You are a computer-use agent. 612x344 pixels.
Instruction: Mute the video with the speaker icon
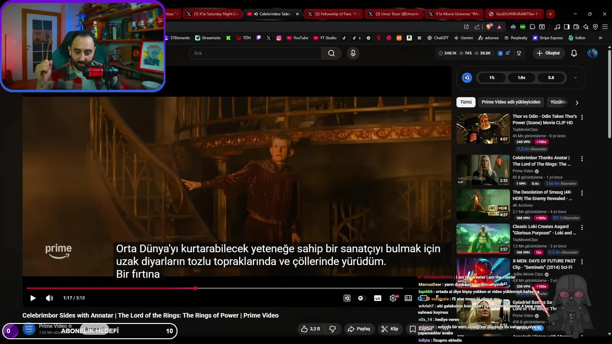point(49,298)
